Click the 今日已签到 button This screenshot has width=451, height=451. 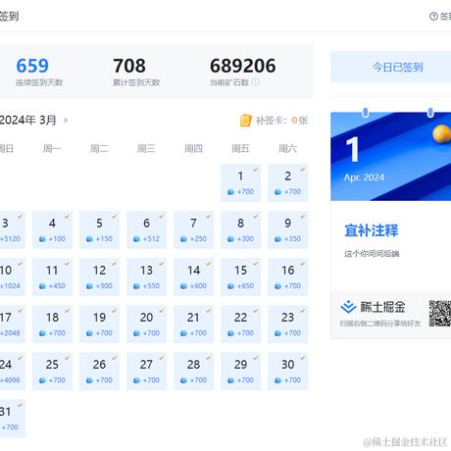[x=391, y=67]
